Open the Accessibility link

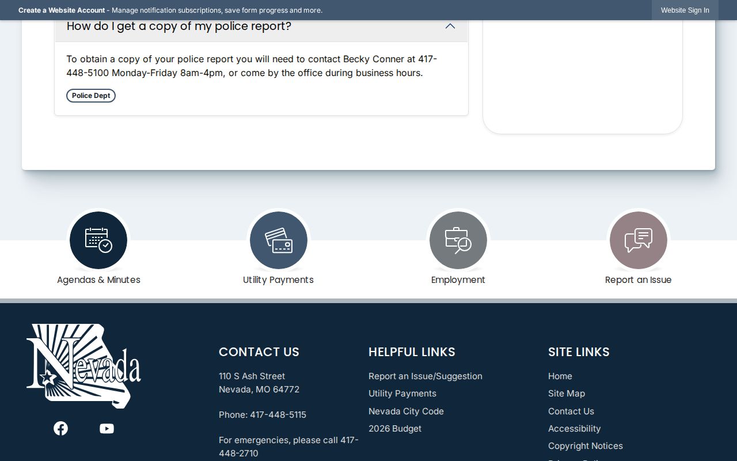[575, 429]
